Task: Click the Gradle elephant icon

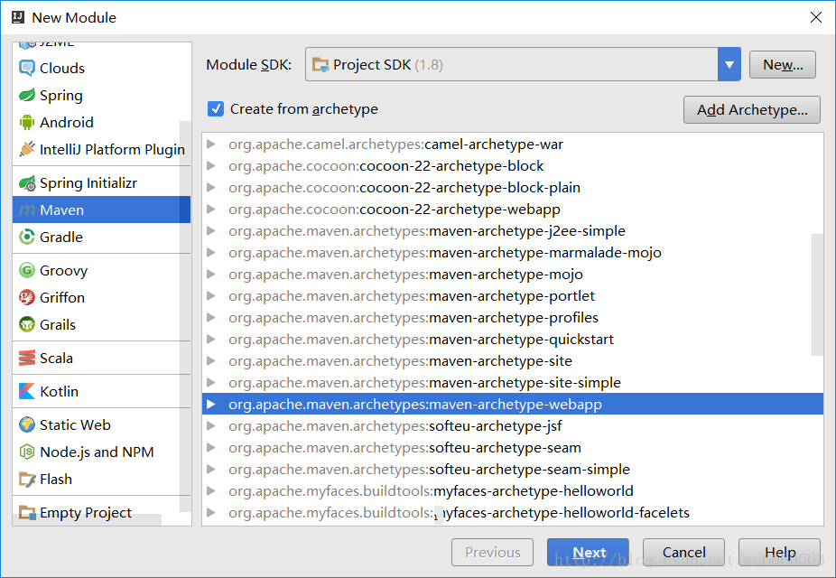Action: point(28,237)
